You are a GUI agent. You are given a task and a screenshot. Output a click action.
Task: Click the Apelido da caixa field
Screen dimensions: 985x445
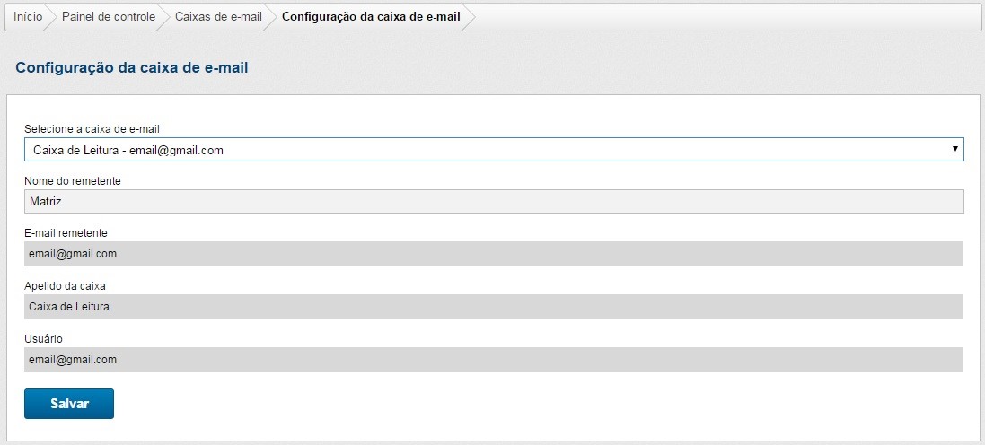click(494, 307)
